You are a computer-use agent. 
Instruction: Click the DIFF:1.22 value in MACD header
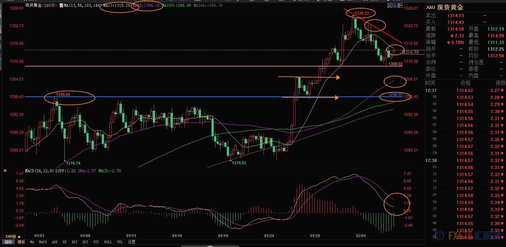click(x=65, y=171)
